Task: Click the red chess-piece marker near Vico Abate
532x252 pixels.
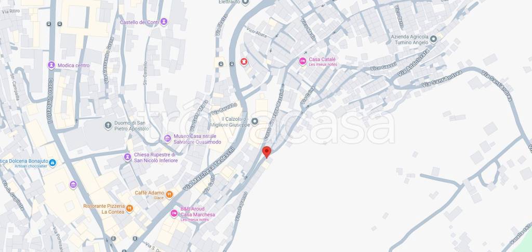Action: pos(244,62)
